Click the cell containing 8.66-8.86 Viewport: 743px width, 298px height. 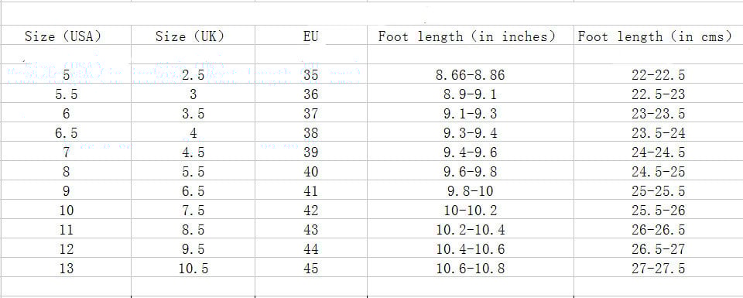click(x=470, y=74)
